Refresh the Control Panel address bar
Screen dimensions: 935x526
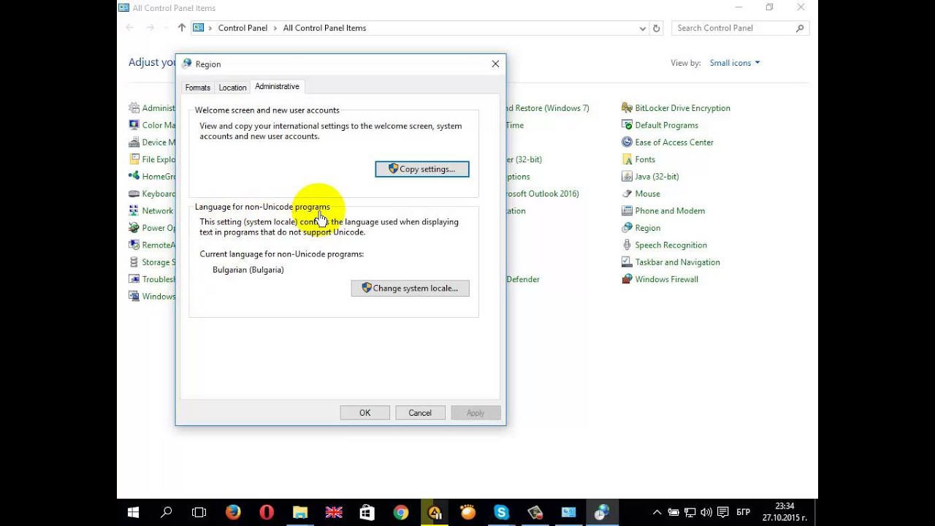pyautogui.click(x=656, y=28)
